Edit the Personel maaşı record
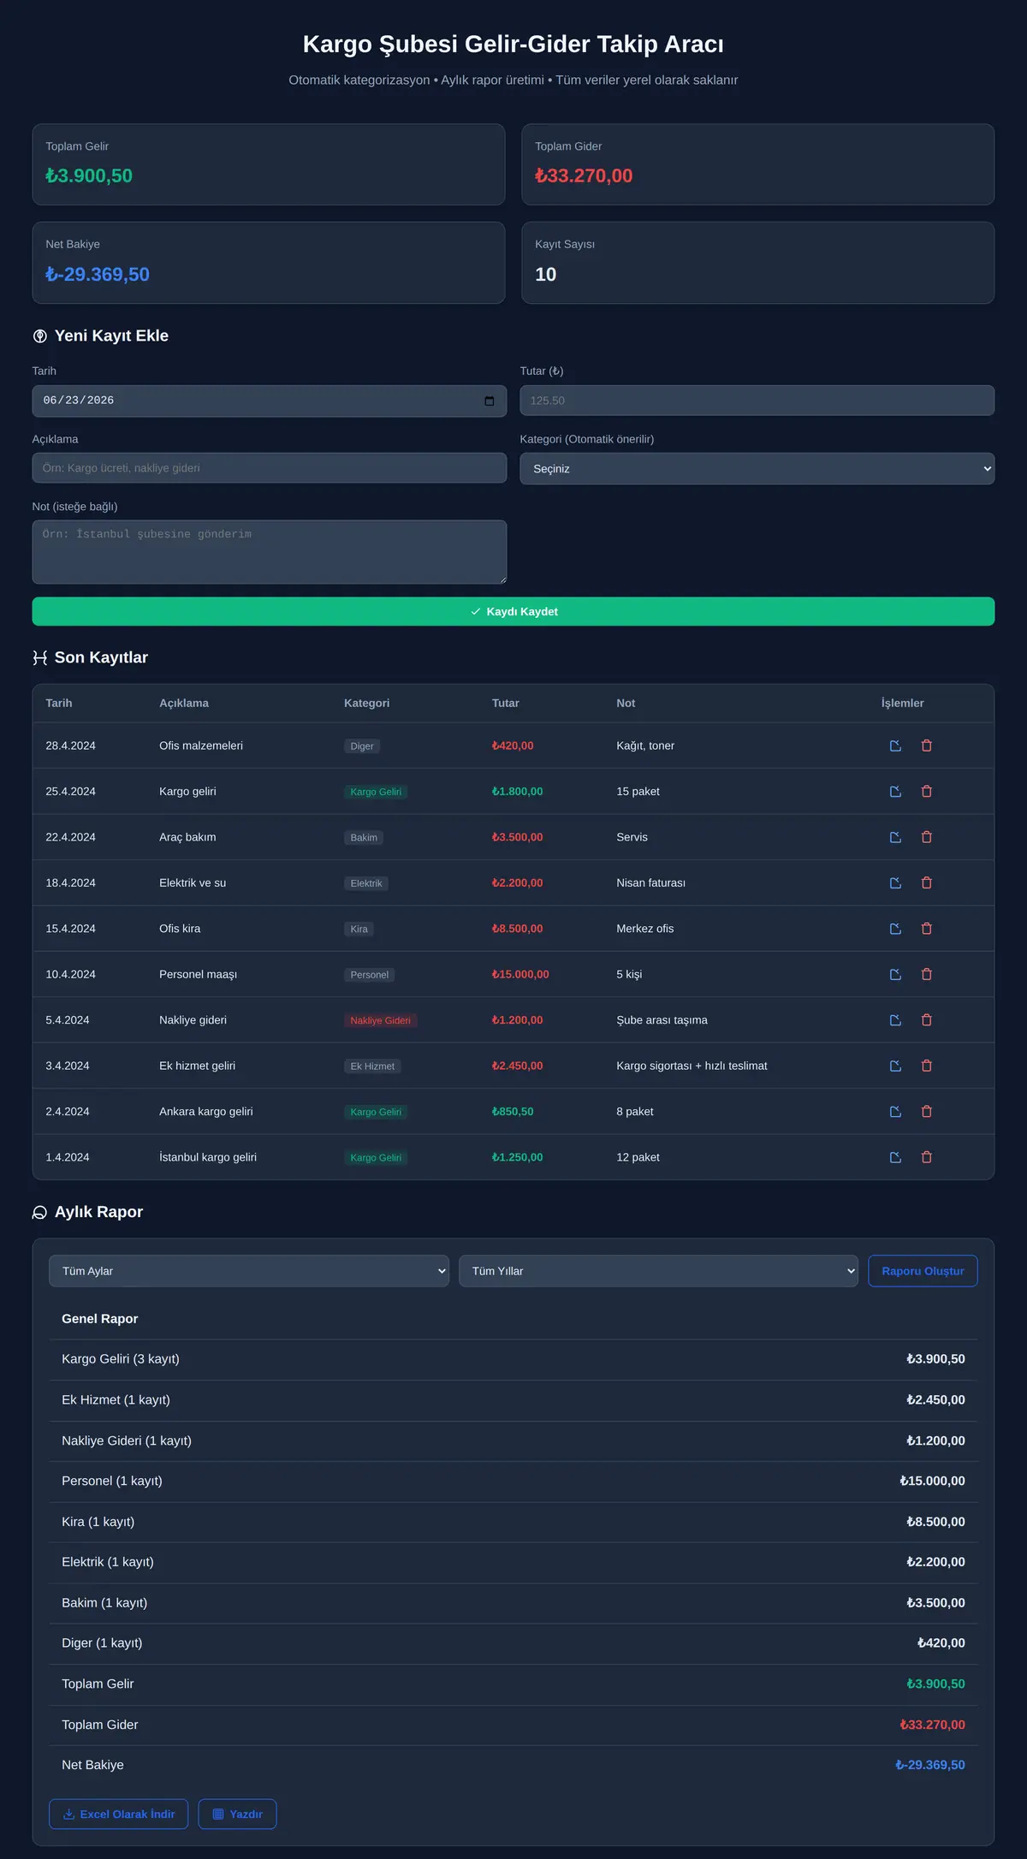The width and height of the screenshot is (1027, 1859). coord(895,974)
